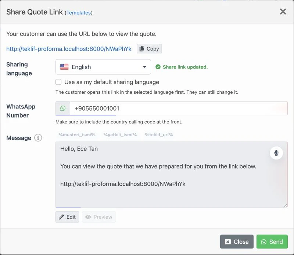Open the quote URL link at the top
Viewport: 294px width, 255px height.
click(69, 49)
